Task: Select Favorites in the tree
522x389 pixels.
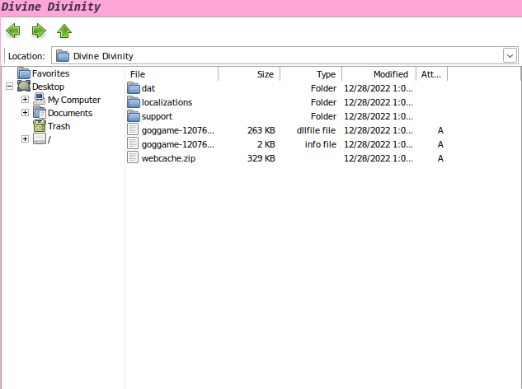Action: 50,73
